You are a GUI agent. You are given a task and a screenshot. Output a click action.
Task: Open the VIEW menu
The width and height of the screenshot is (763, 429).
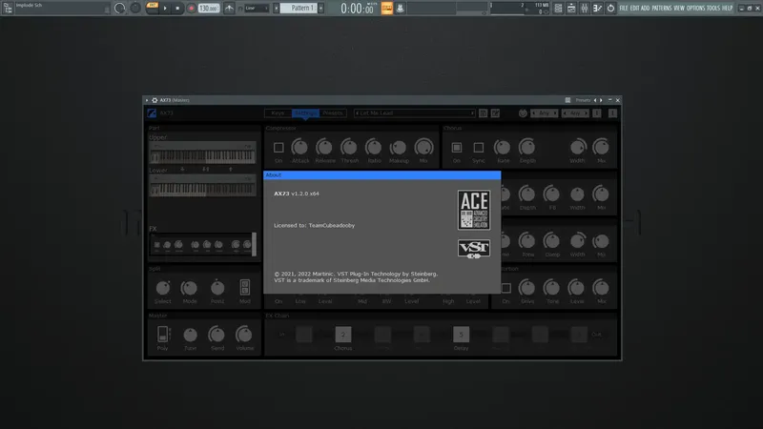(x=679, y=9)
